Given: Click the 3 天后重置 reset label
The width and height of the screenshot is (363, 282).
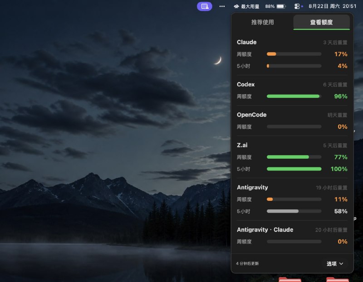Looking at the screenshot, I should click(335, 43).
